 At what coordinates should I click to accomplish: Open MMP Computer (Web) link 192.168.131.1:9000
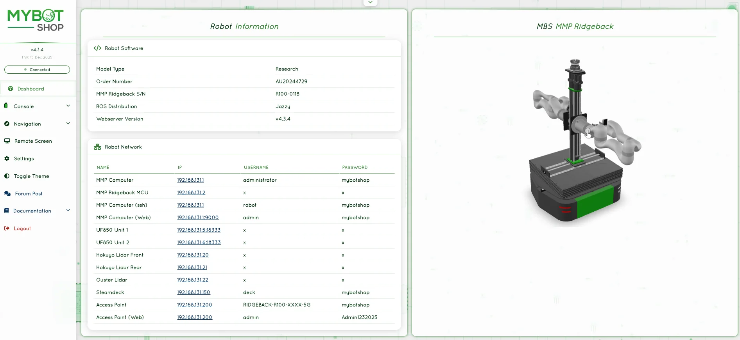pyautogui.click(x=198, y=218)
